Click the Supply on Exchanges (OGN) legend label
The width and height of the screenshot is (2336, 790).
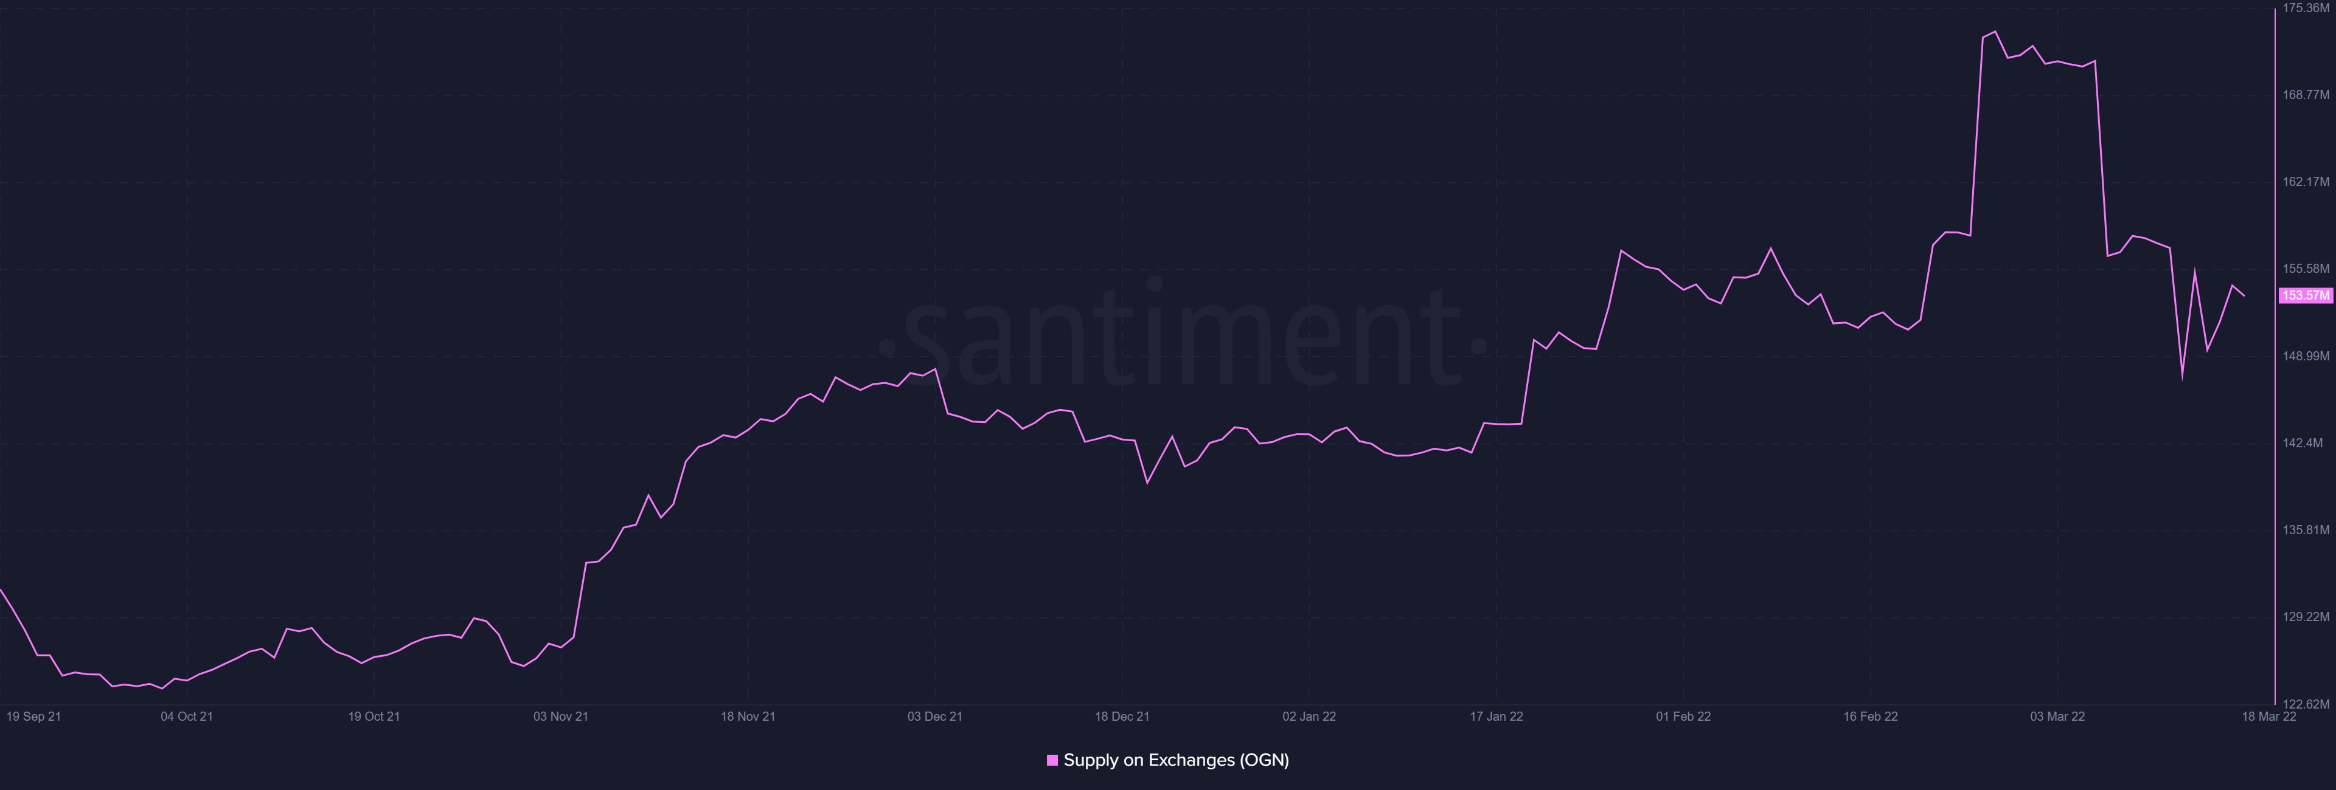[x=1175, y=760]
